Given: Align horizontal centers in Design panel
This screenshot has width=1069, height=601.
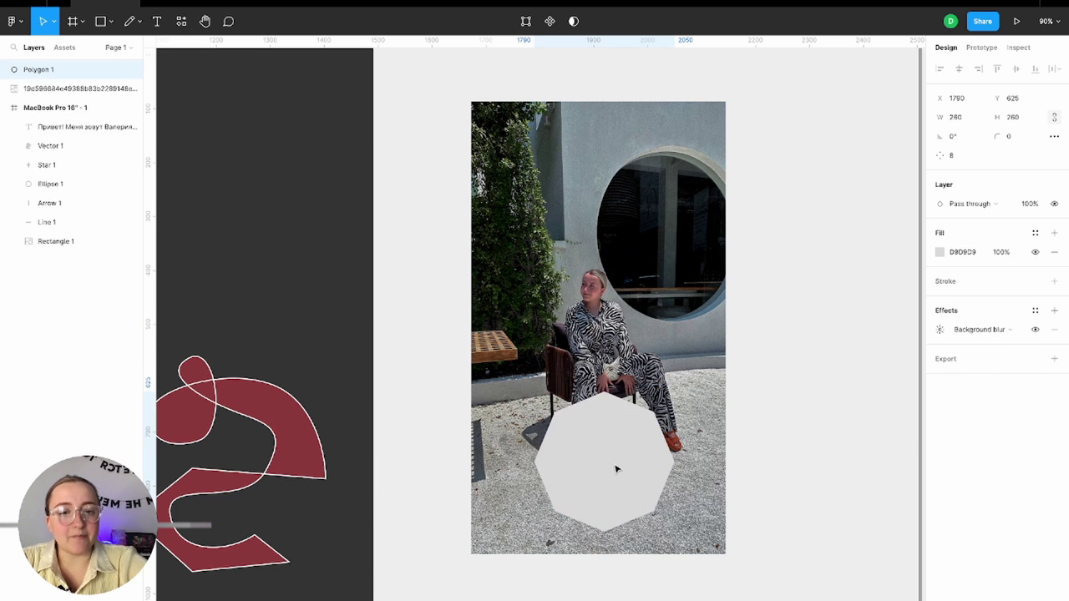Looking at the screenshot, I should [x=959, y=68].
